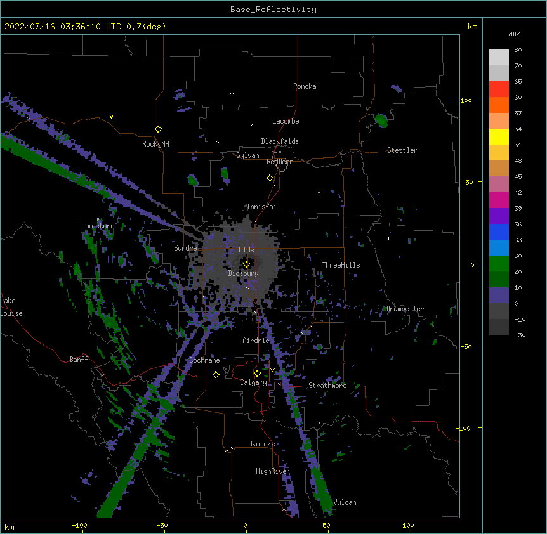
Task: Click the Blackfalds city label
Action: tap(280, 141)
